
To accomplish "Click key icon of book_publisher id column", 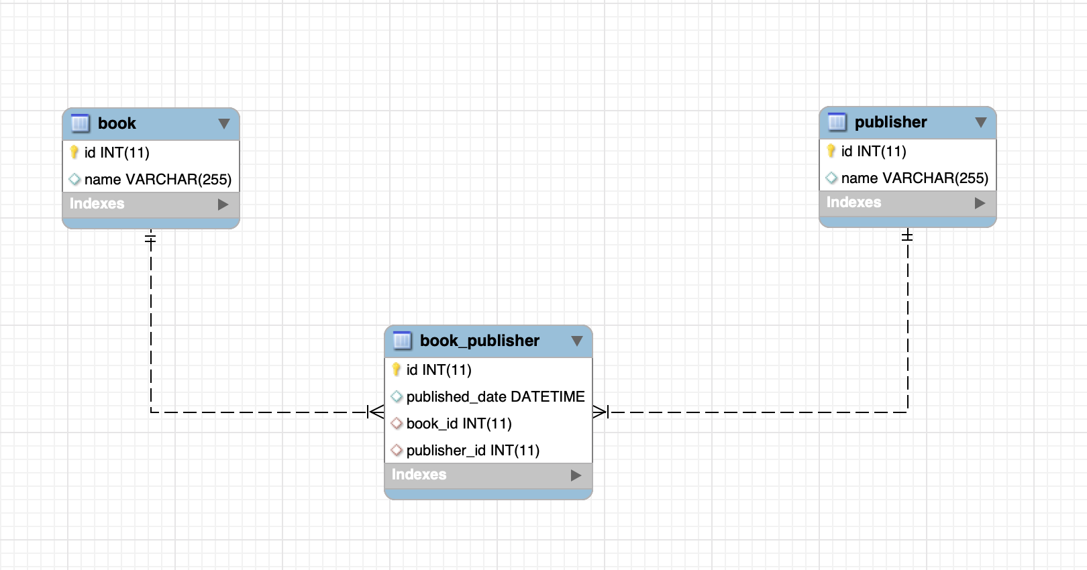I will [397, 370].
